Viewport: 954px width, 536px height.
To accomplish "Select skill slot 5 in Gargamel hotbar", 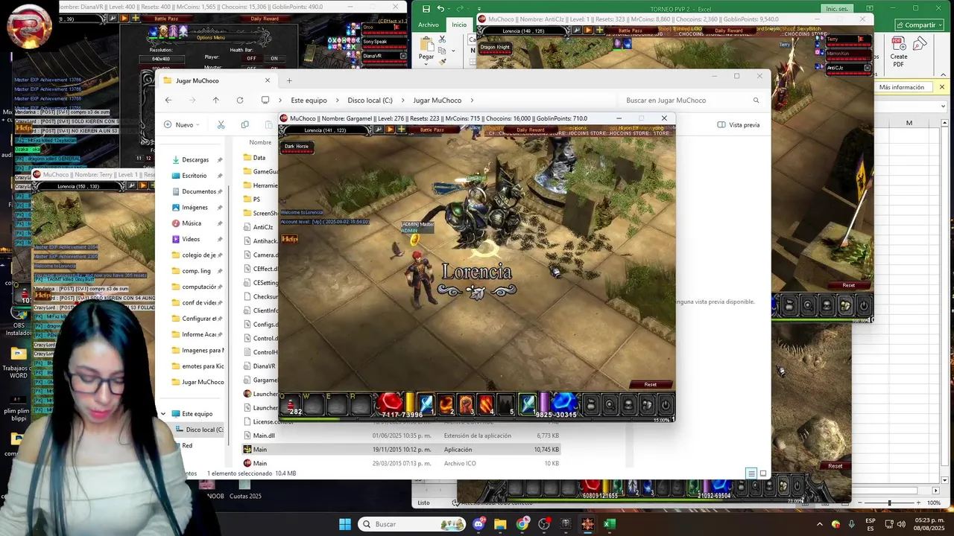I will [506, 404].
